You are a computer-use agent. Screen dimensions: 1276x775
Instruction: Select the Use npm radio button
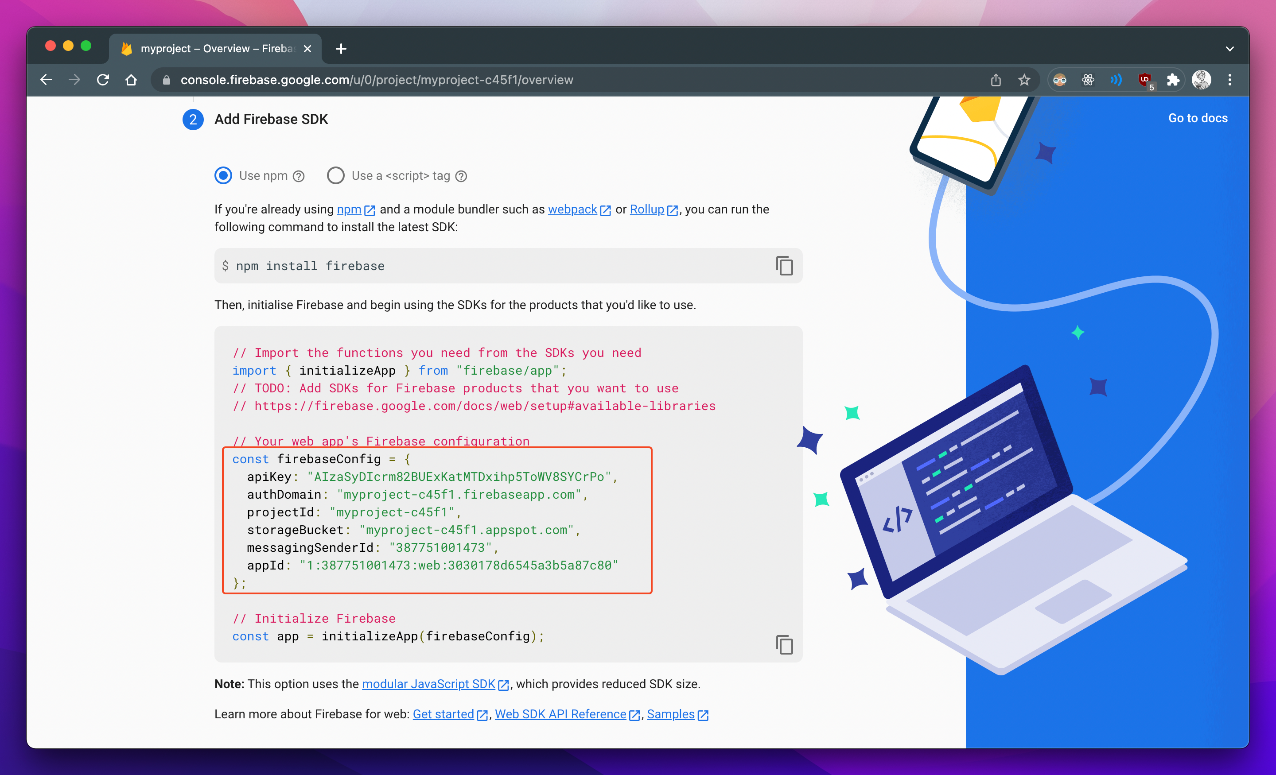[223, 175]
